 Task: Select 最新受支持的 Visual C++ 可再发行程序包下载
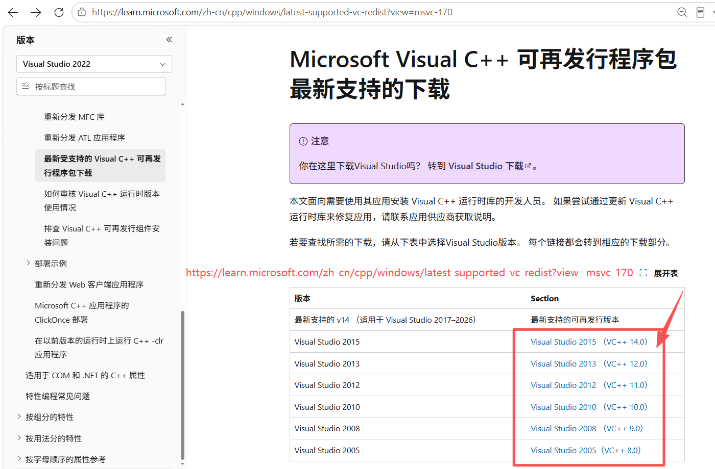[x=100, y=166]
